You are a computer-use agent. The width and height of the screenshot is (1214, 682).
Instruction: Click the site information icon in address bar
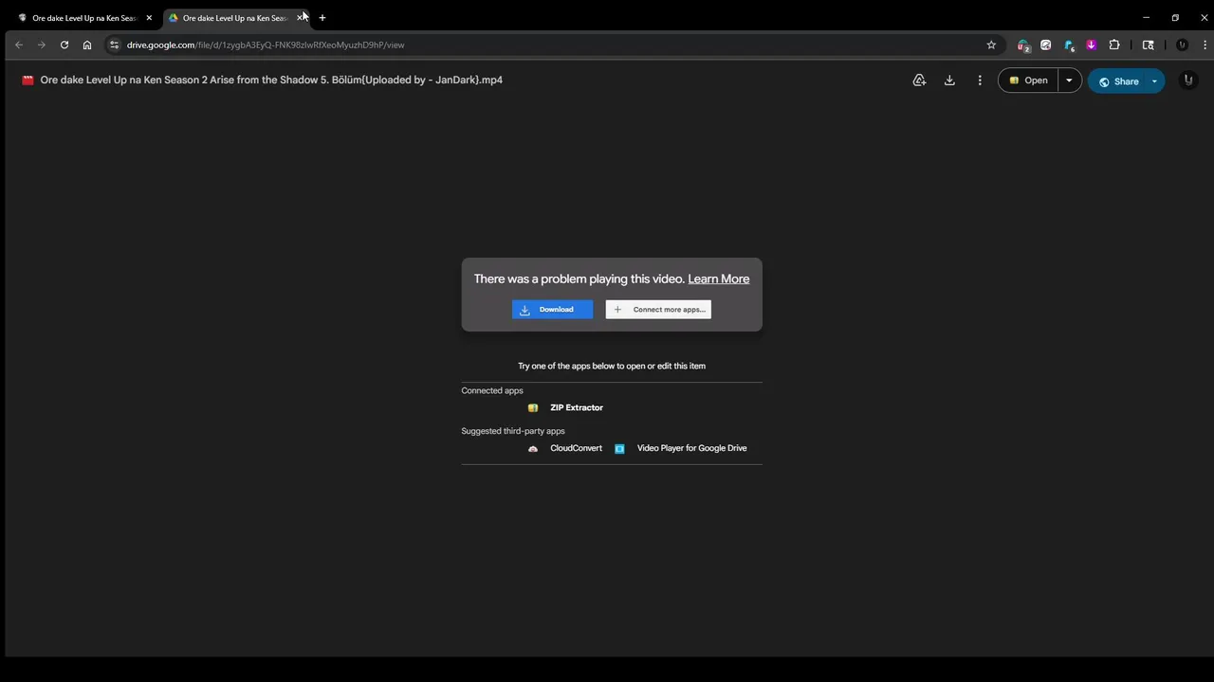coord(115,45)
